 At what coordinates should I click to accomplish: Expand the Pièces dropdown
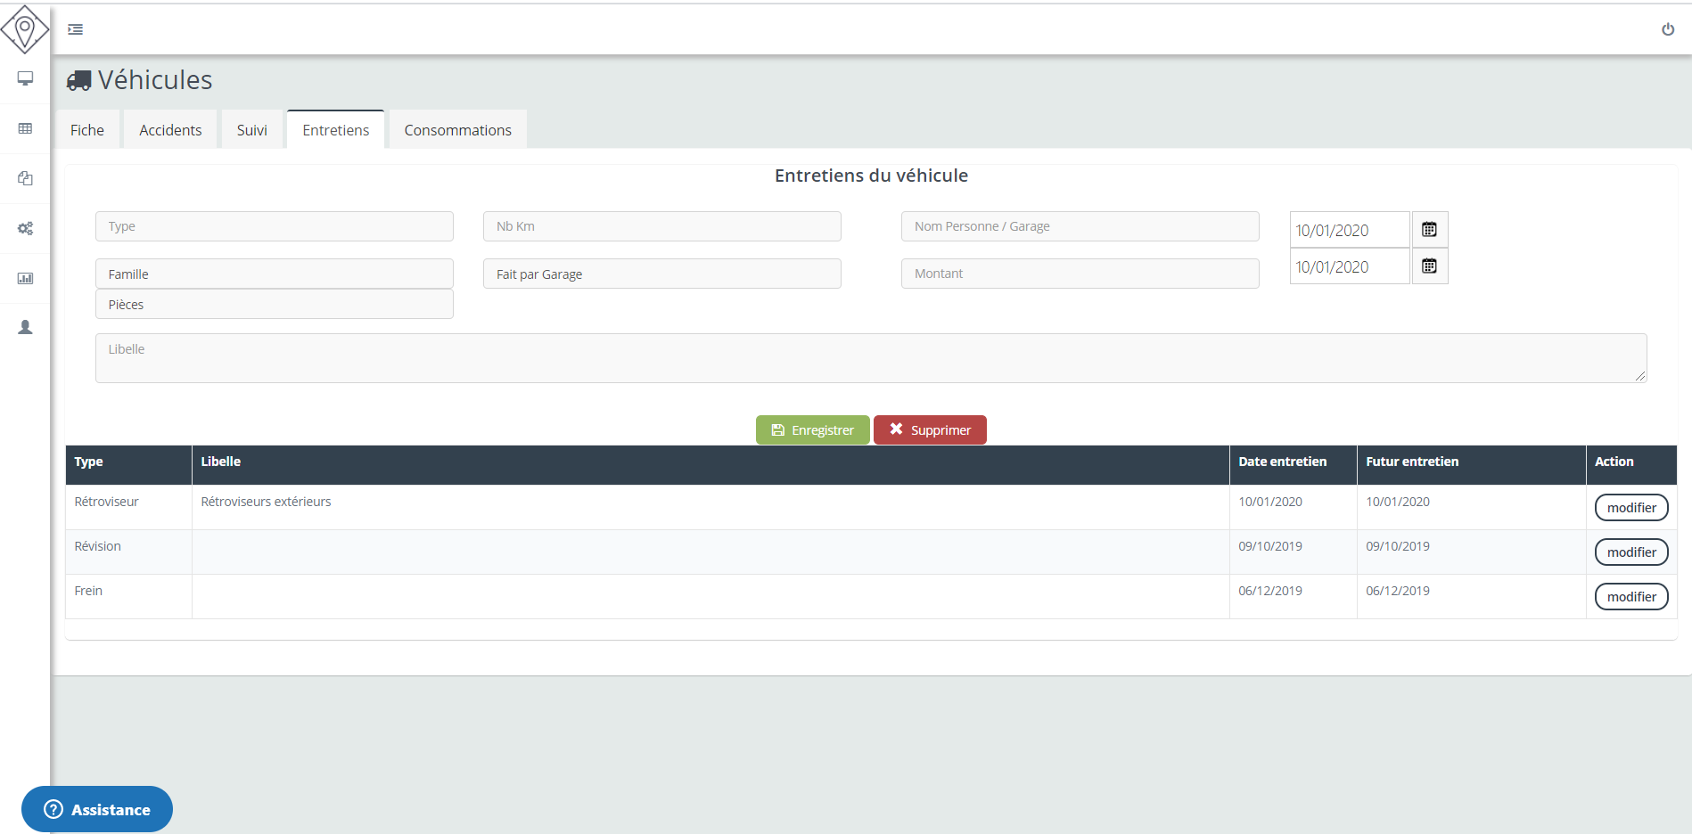coord(274,305)
